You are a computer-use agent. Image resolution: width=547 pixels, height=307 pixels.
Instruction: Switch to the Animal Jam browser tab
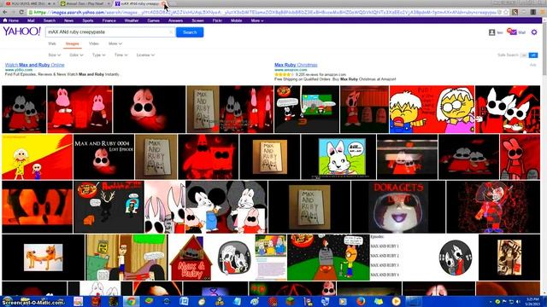click(x=85, y=3)
